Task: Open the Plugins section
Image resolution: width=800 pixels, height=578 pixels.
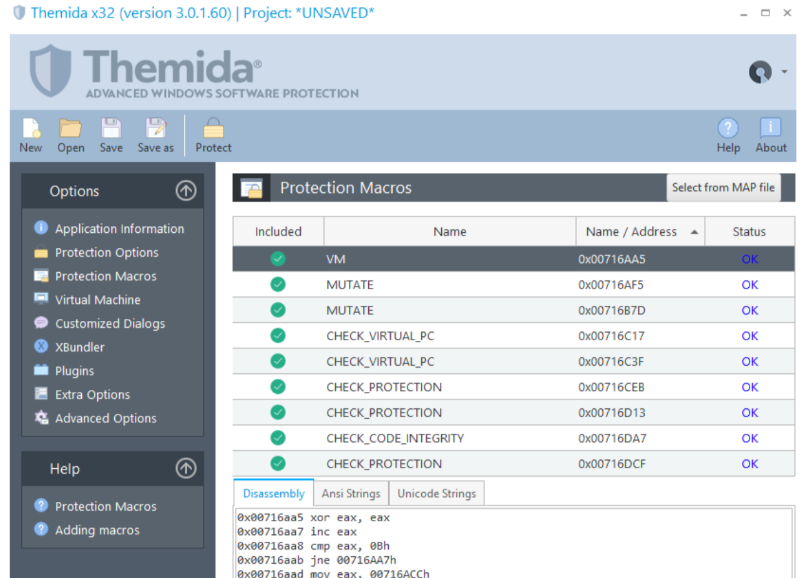Action: (74, 371)
